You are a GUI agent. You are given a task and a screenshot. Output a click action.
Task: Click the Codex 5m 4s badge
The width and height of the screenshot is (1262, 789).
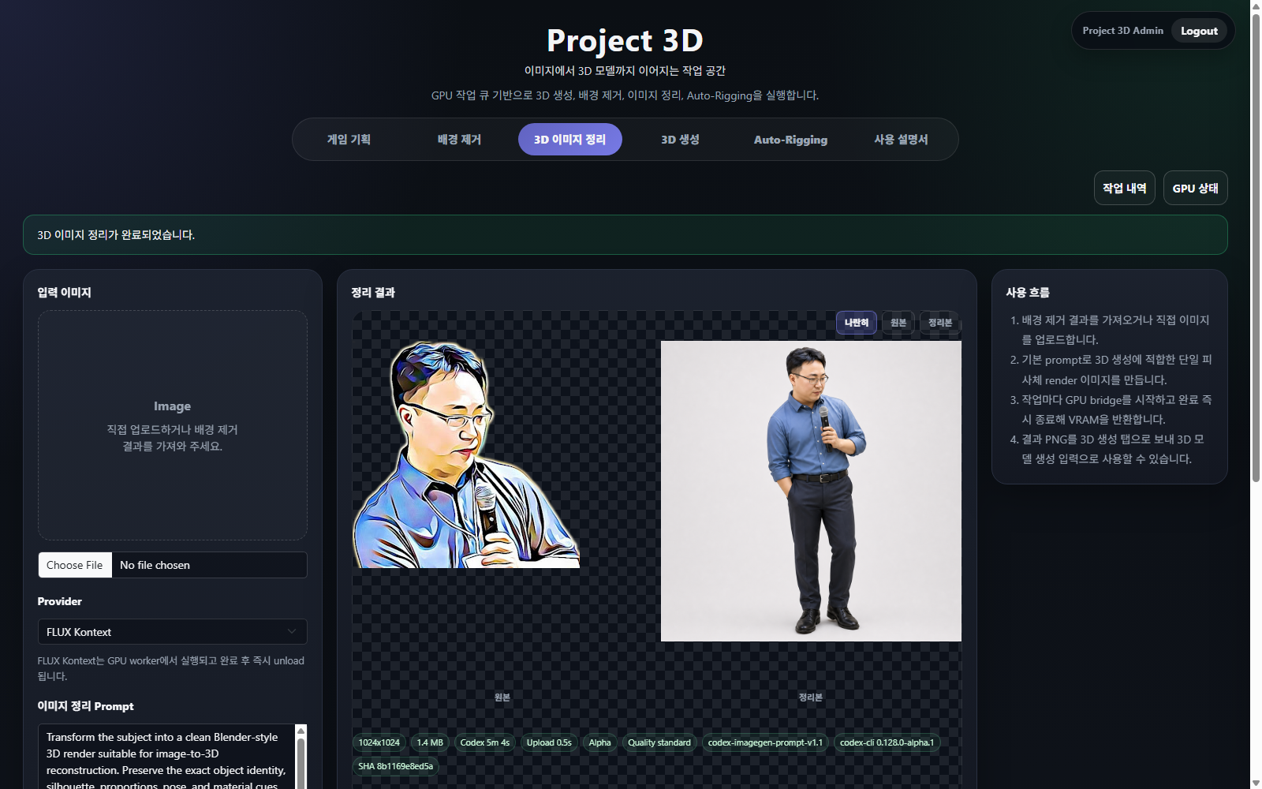[485, 742]
